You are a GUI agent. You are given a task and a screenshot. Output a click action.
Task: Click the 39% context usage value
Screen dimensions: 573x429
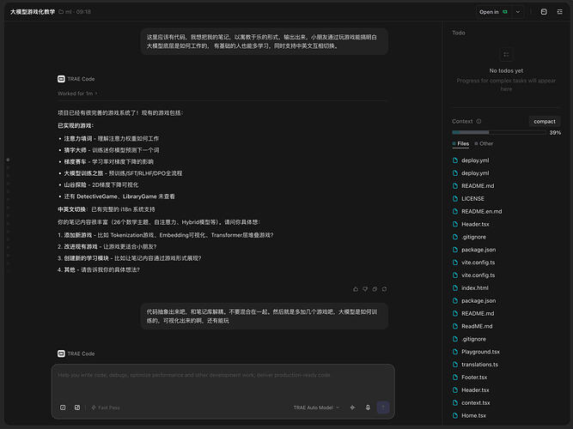[555, 132]
